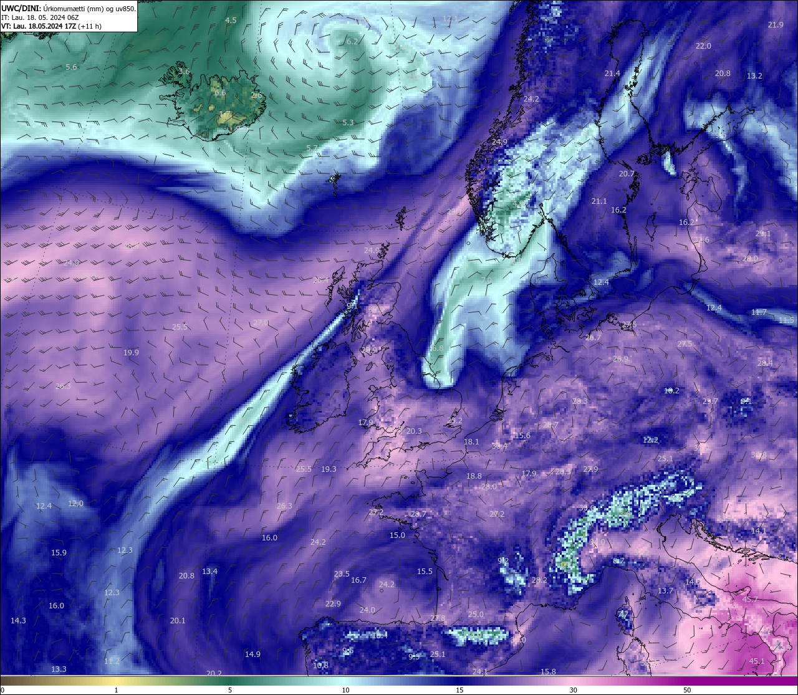Click the 15.5 value over western France
The width and height of the screenshot is (798, 695).
click(425, 572)
